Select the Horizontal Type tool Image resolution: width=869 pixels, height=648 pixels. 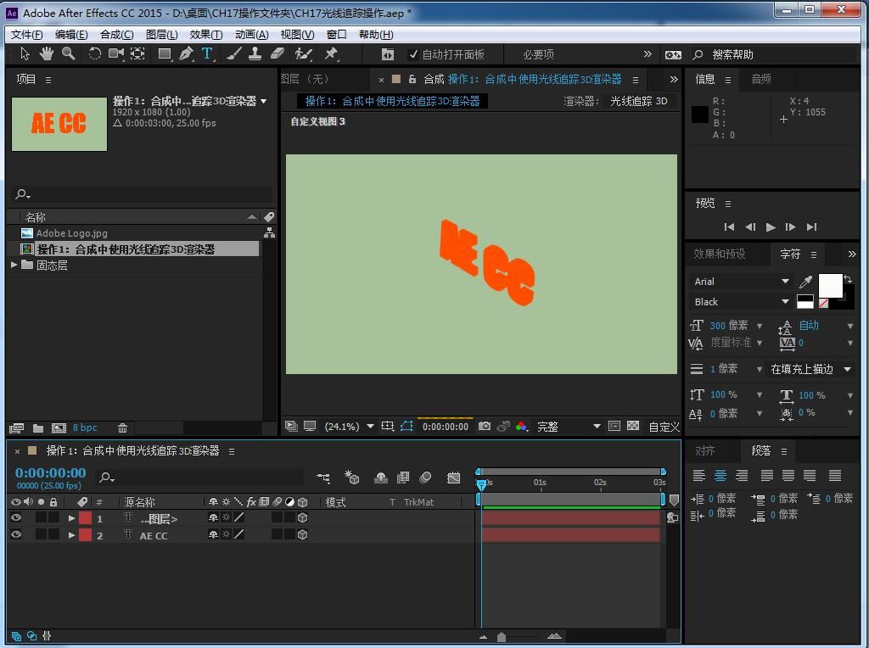click(x=207, y=53)
